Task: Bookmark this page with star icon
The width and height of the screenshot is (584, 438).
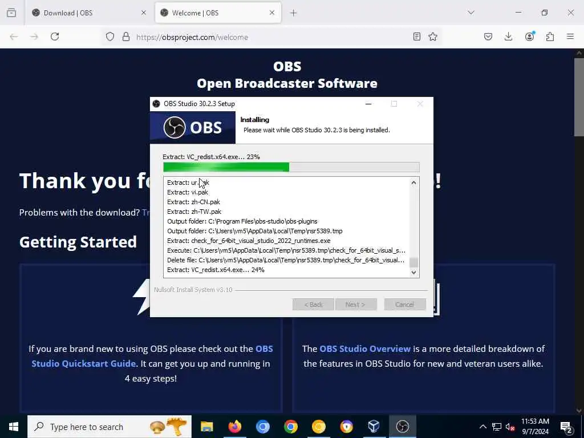Action: (x=433, y=36)
